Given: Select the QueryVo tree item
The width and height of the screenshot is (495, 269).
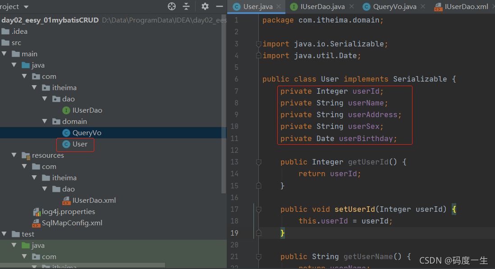Looking at the screenshot, I should [x=87, y=133].
